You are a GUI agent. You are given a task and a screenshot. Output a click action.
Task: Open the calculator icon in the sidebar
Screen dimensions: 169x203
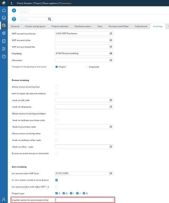point(4,41)
